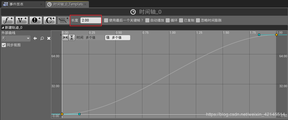Add a vector track with V+ button

[x=22, y=20]
